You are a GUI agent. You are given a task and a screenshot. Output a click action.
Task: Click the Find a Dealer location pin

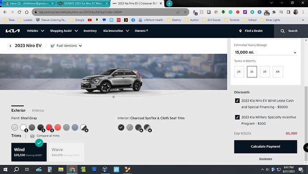click(240, 31)
